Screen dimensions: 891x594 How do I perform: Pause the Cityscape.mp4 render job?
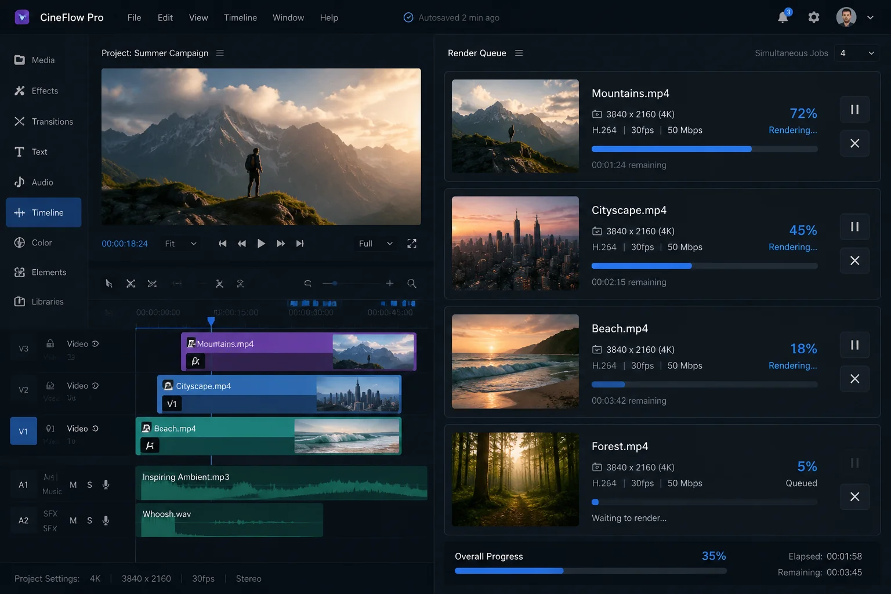coord(854,227)
